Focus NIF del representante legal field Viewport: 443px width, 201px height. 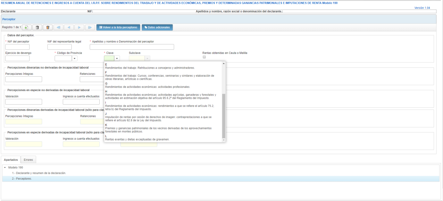coord(59,47)
